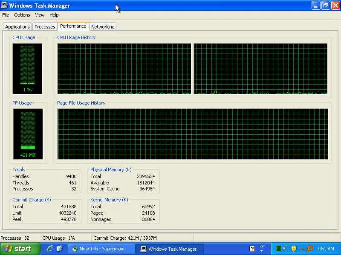Click the Handles value 9400
Image resolution: width=341 pixels, height=255 pixels.
click(71, 176)
